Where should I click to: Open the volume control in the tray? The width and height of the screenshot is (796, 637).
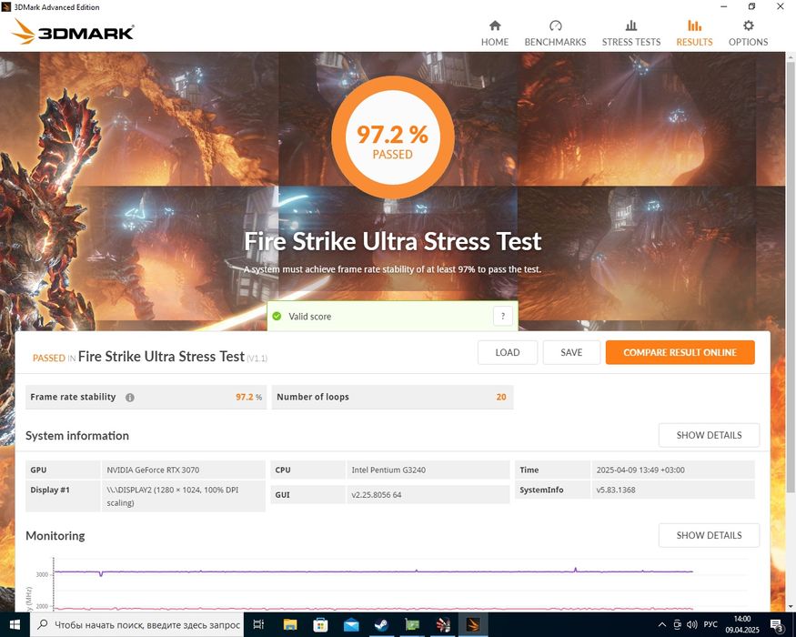tap(691, 624)
